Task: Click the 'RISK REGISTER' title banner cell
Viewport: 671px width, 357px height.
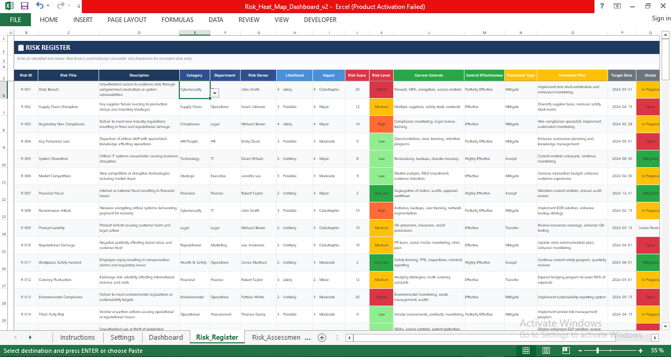Action: pos(337,48)
